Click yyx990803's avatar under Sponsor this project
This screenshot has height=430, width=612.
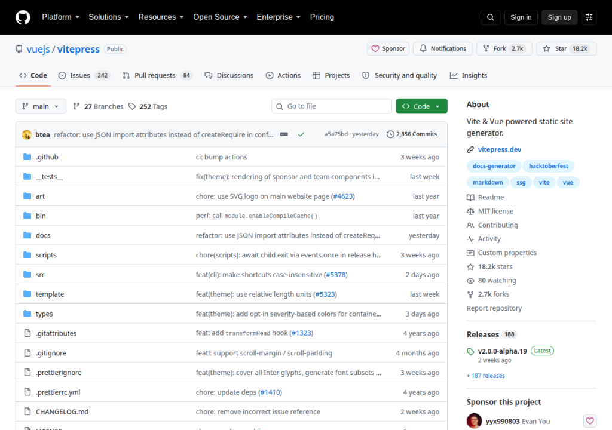(474, 421)
